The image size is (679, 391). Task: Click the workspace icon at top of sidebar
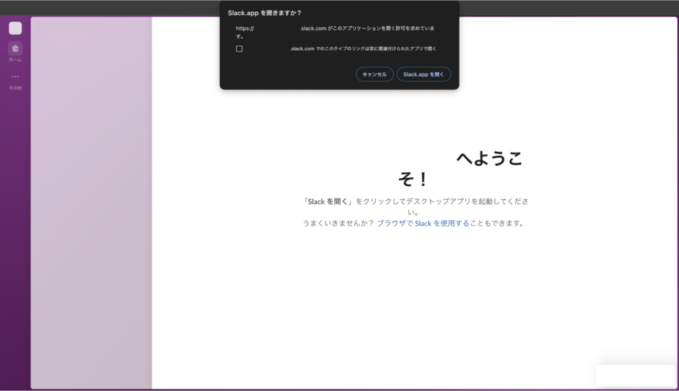pyautogui.click(x=15, y=28)
